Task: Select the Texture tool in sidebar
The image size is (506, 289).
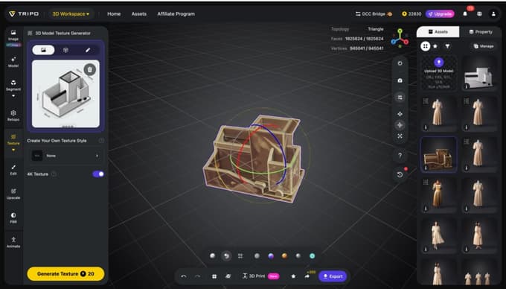Action: [x=13, y=139]
